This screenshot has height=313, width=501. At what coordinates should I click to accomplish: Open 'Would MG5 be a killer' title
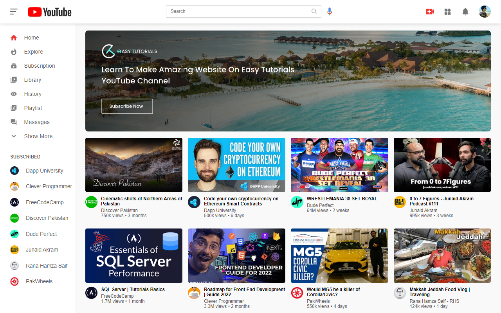coord(333,292)
